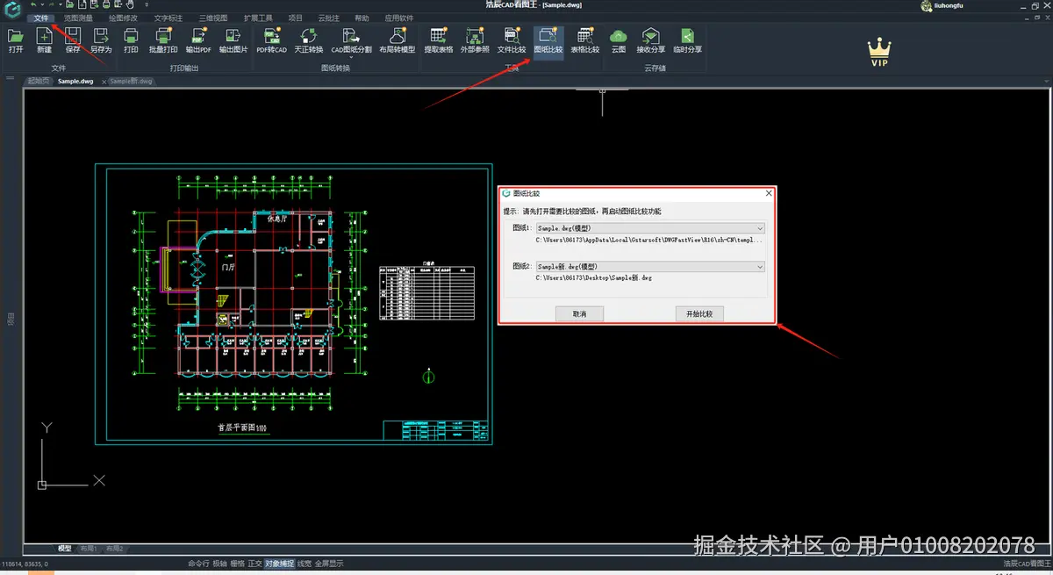
Task: Launch the 天正转换 conversion tool
Action: [x=308, y=38]
